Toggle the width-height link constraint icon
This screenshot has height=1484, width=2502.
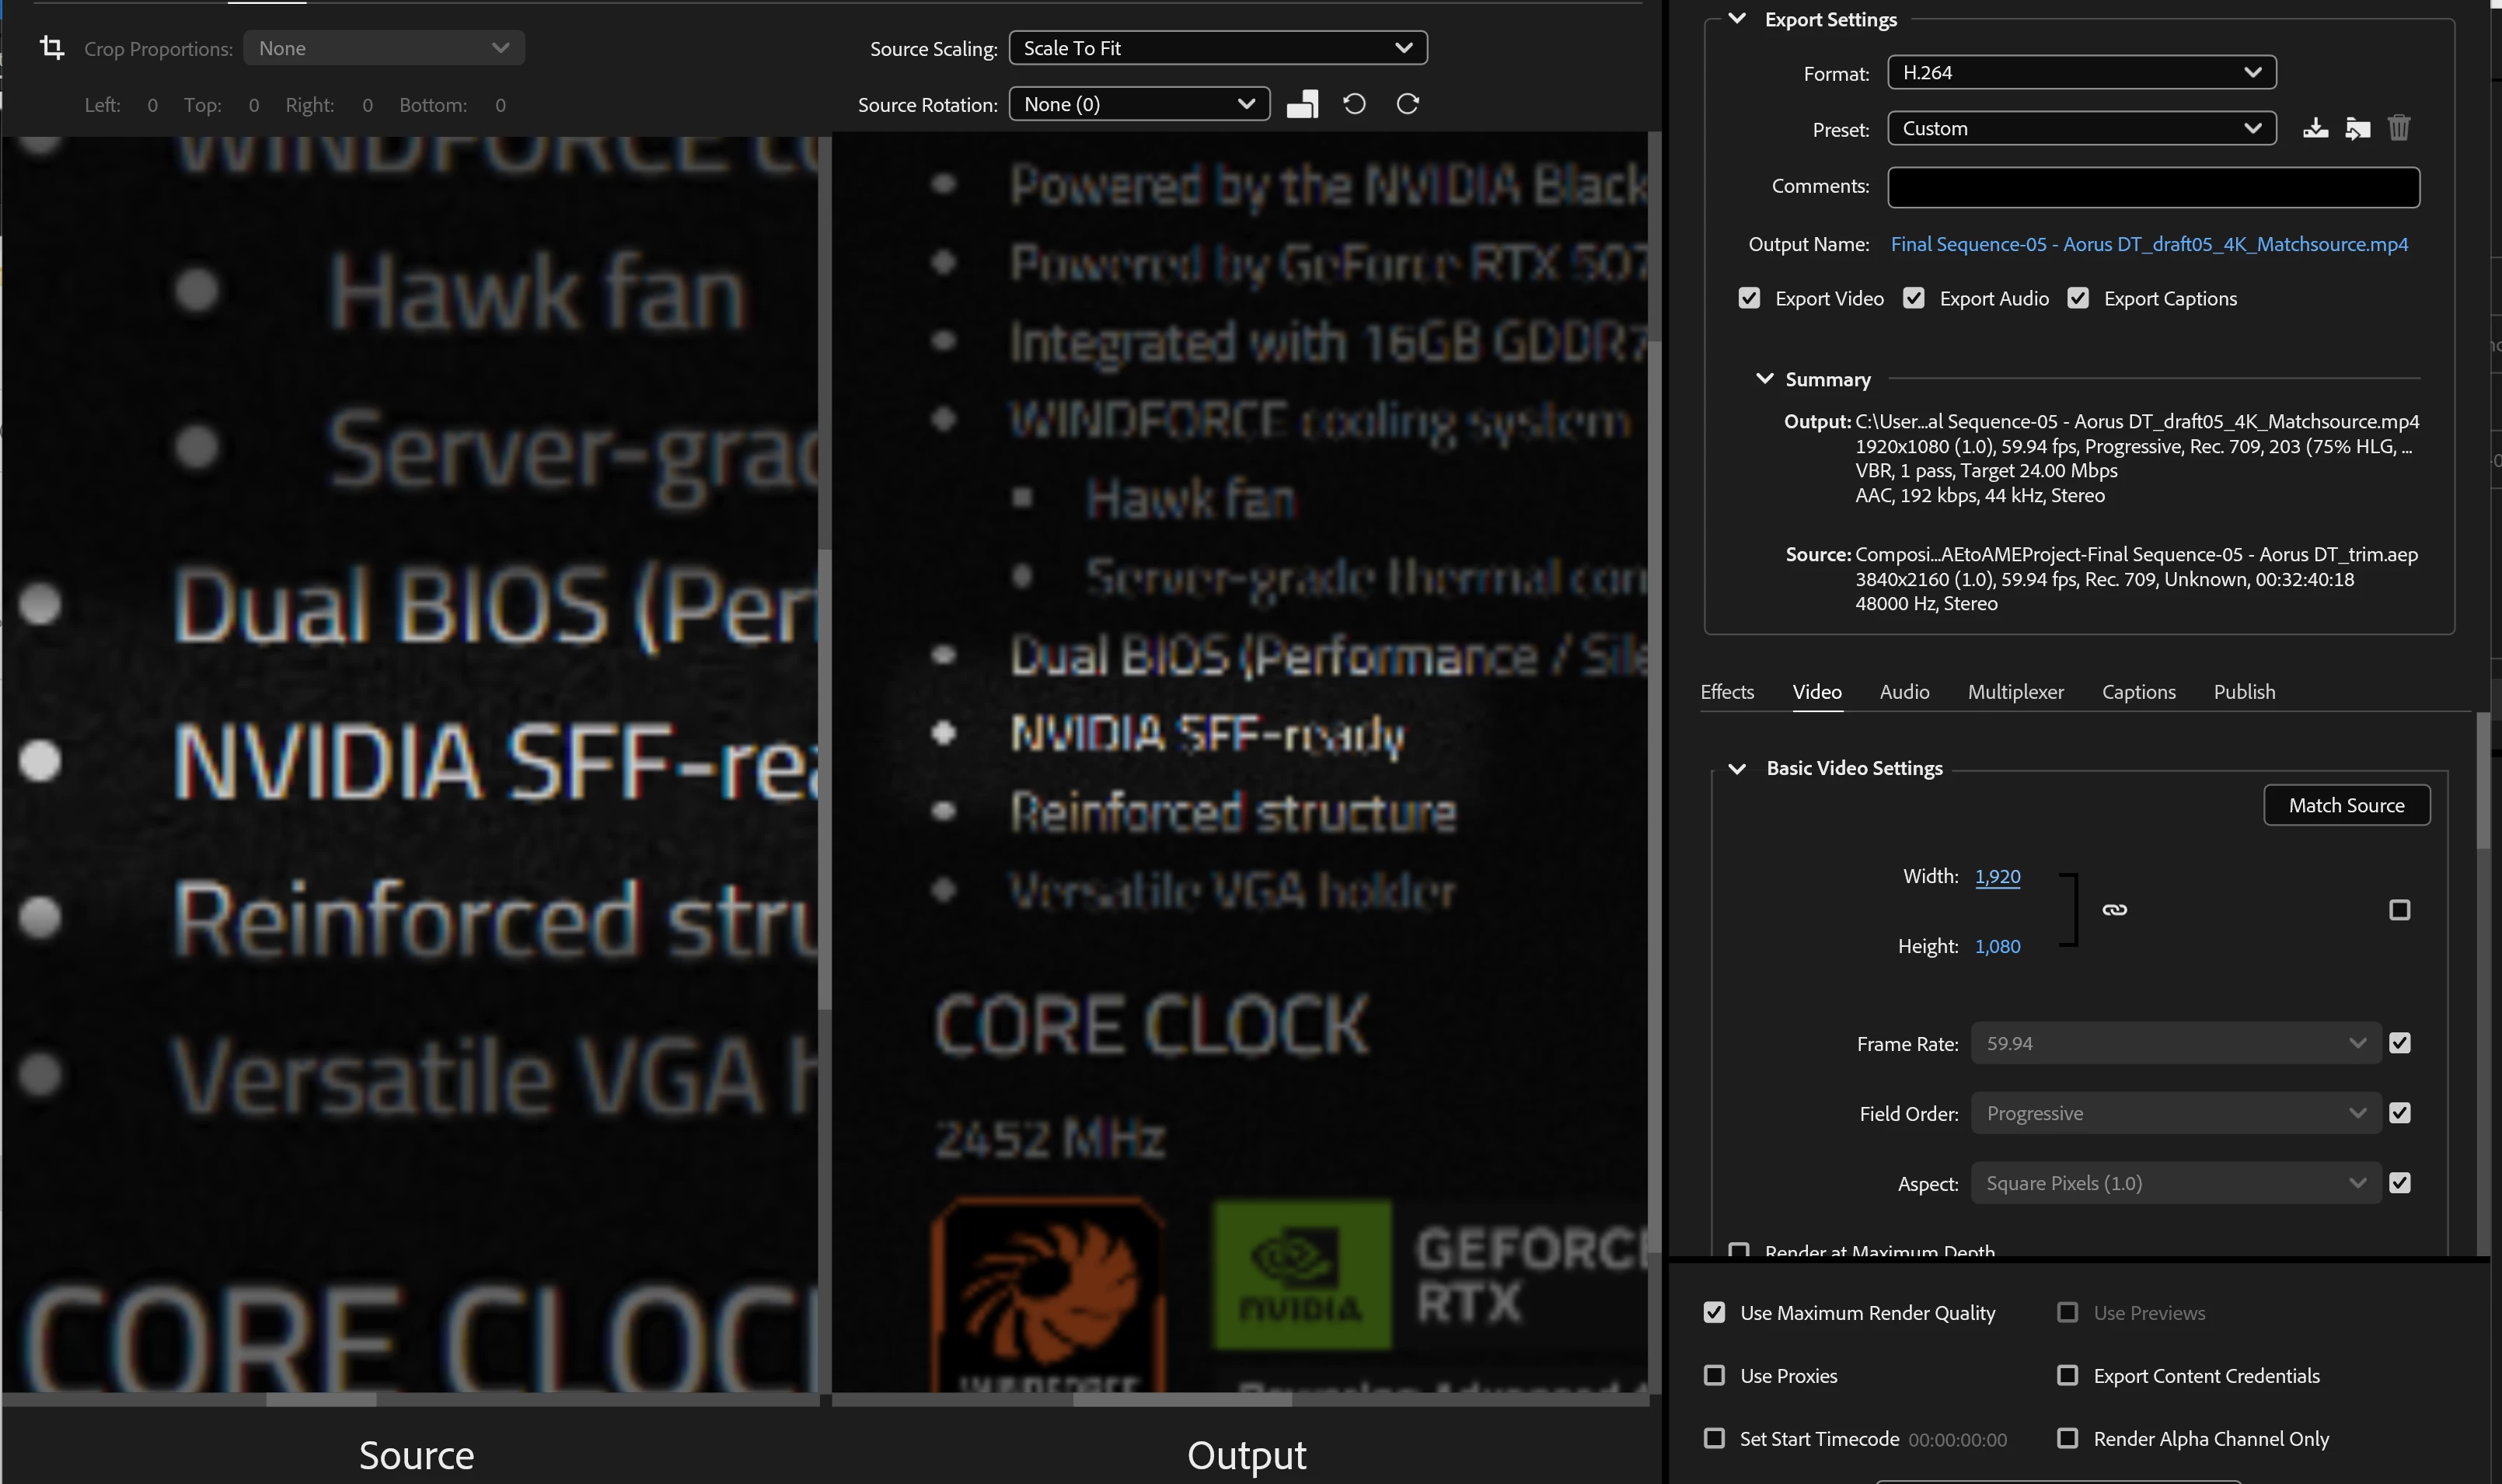(2114, 910)
